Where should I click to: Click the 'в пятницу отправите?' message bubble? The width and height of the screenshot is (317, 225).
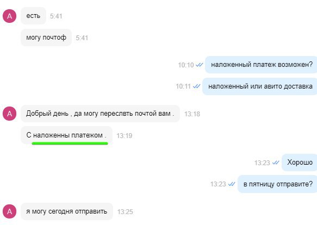[277, 184]
